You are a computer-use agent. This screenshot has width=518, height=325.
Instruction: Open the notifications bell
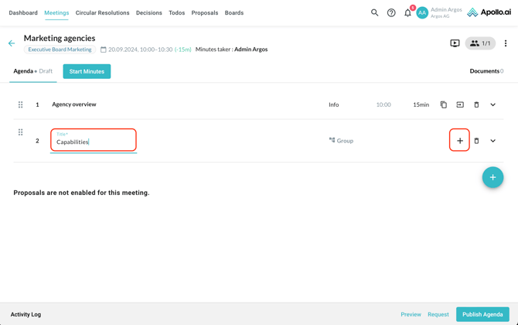407,12
